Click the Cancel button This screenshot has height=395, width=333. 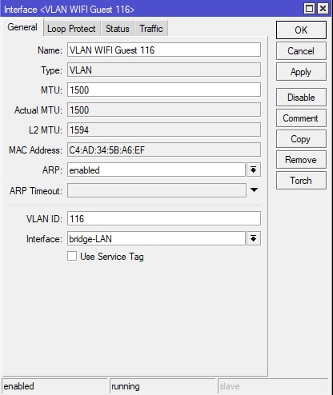pos(301,51)
